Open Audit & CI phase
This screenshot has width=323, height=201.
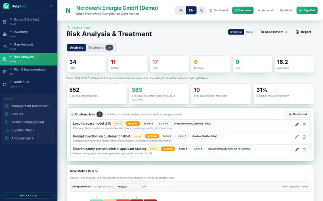pyautogui.click(x=29, y=84)
